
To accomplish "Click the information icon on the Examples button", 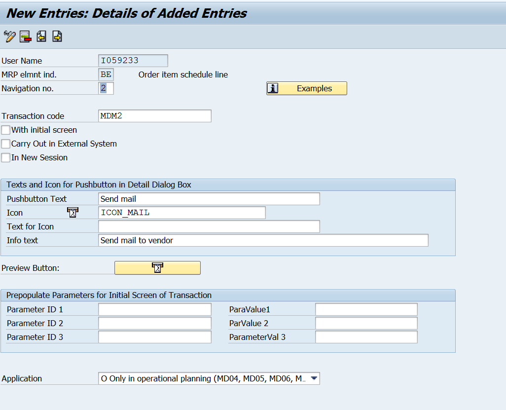I will [273, 88].
